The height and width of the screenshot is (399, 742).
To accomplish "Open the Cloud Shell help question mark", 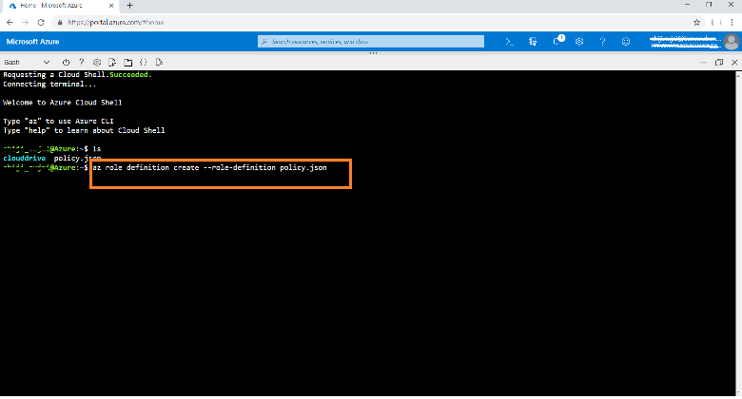I will coord(82,62).
